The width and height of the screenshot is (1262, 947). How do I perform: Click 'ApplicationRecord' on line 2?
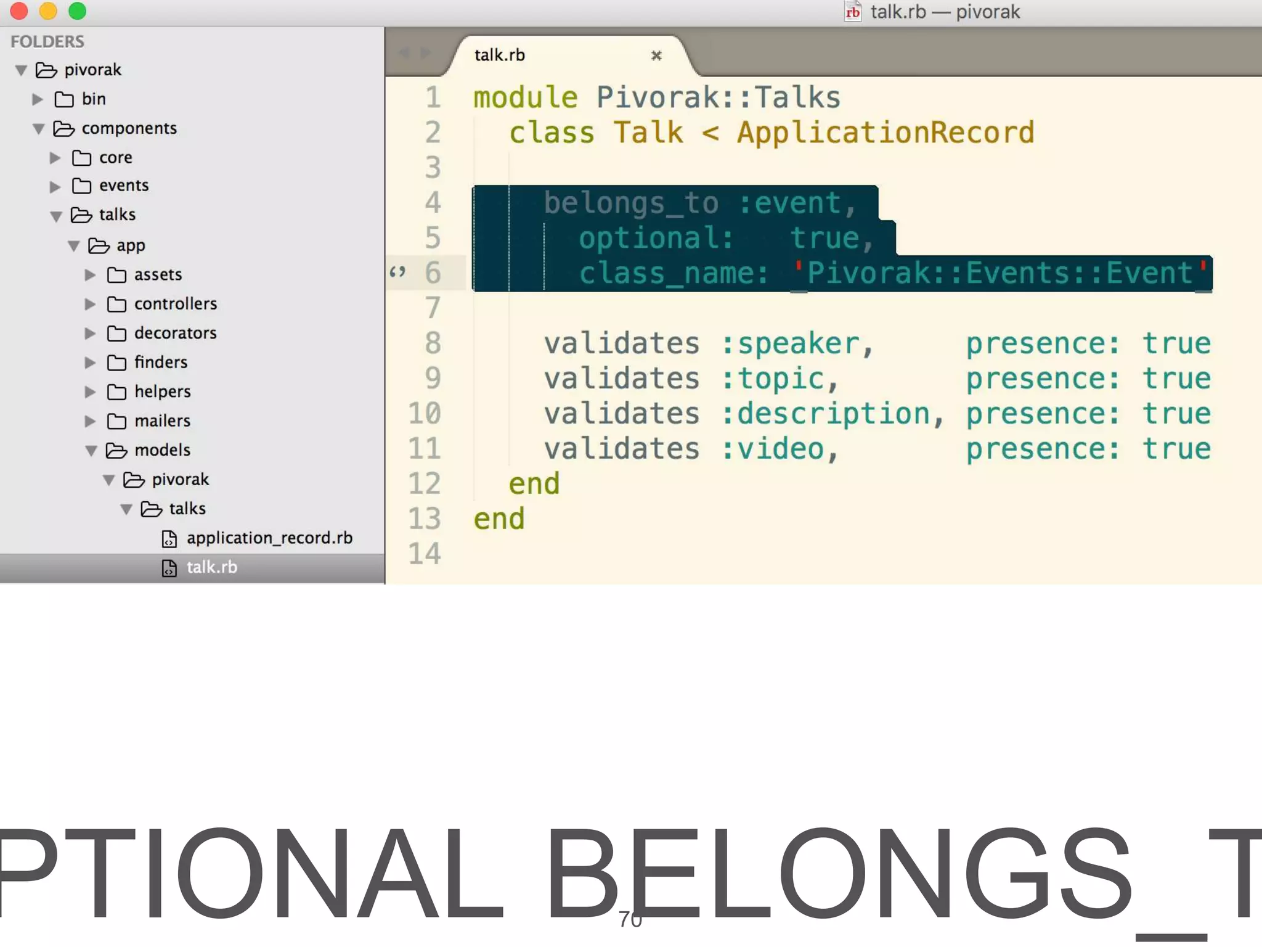[x=886, y=133]
